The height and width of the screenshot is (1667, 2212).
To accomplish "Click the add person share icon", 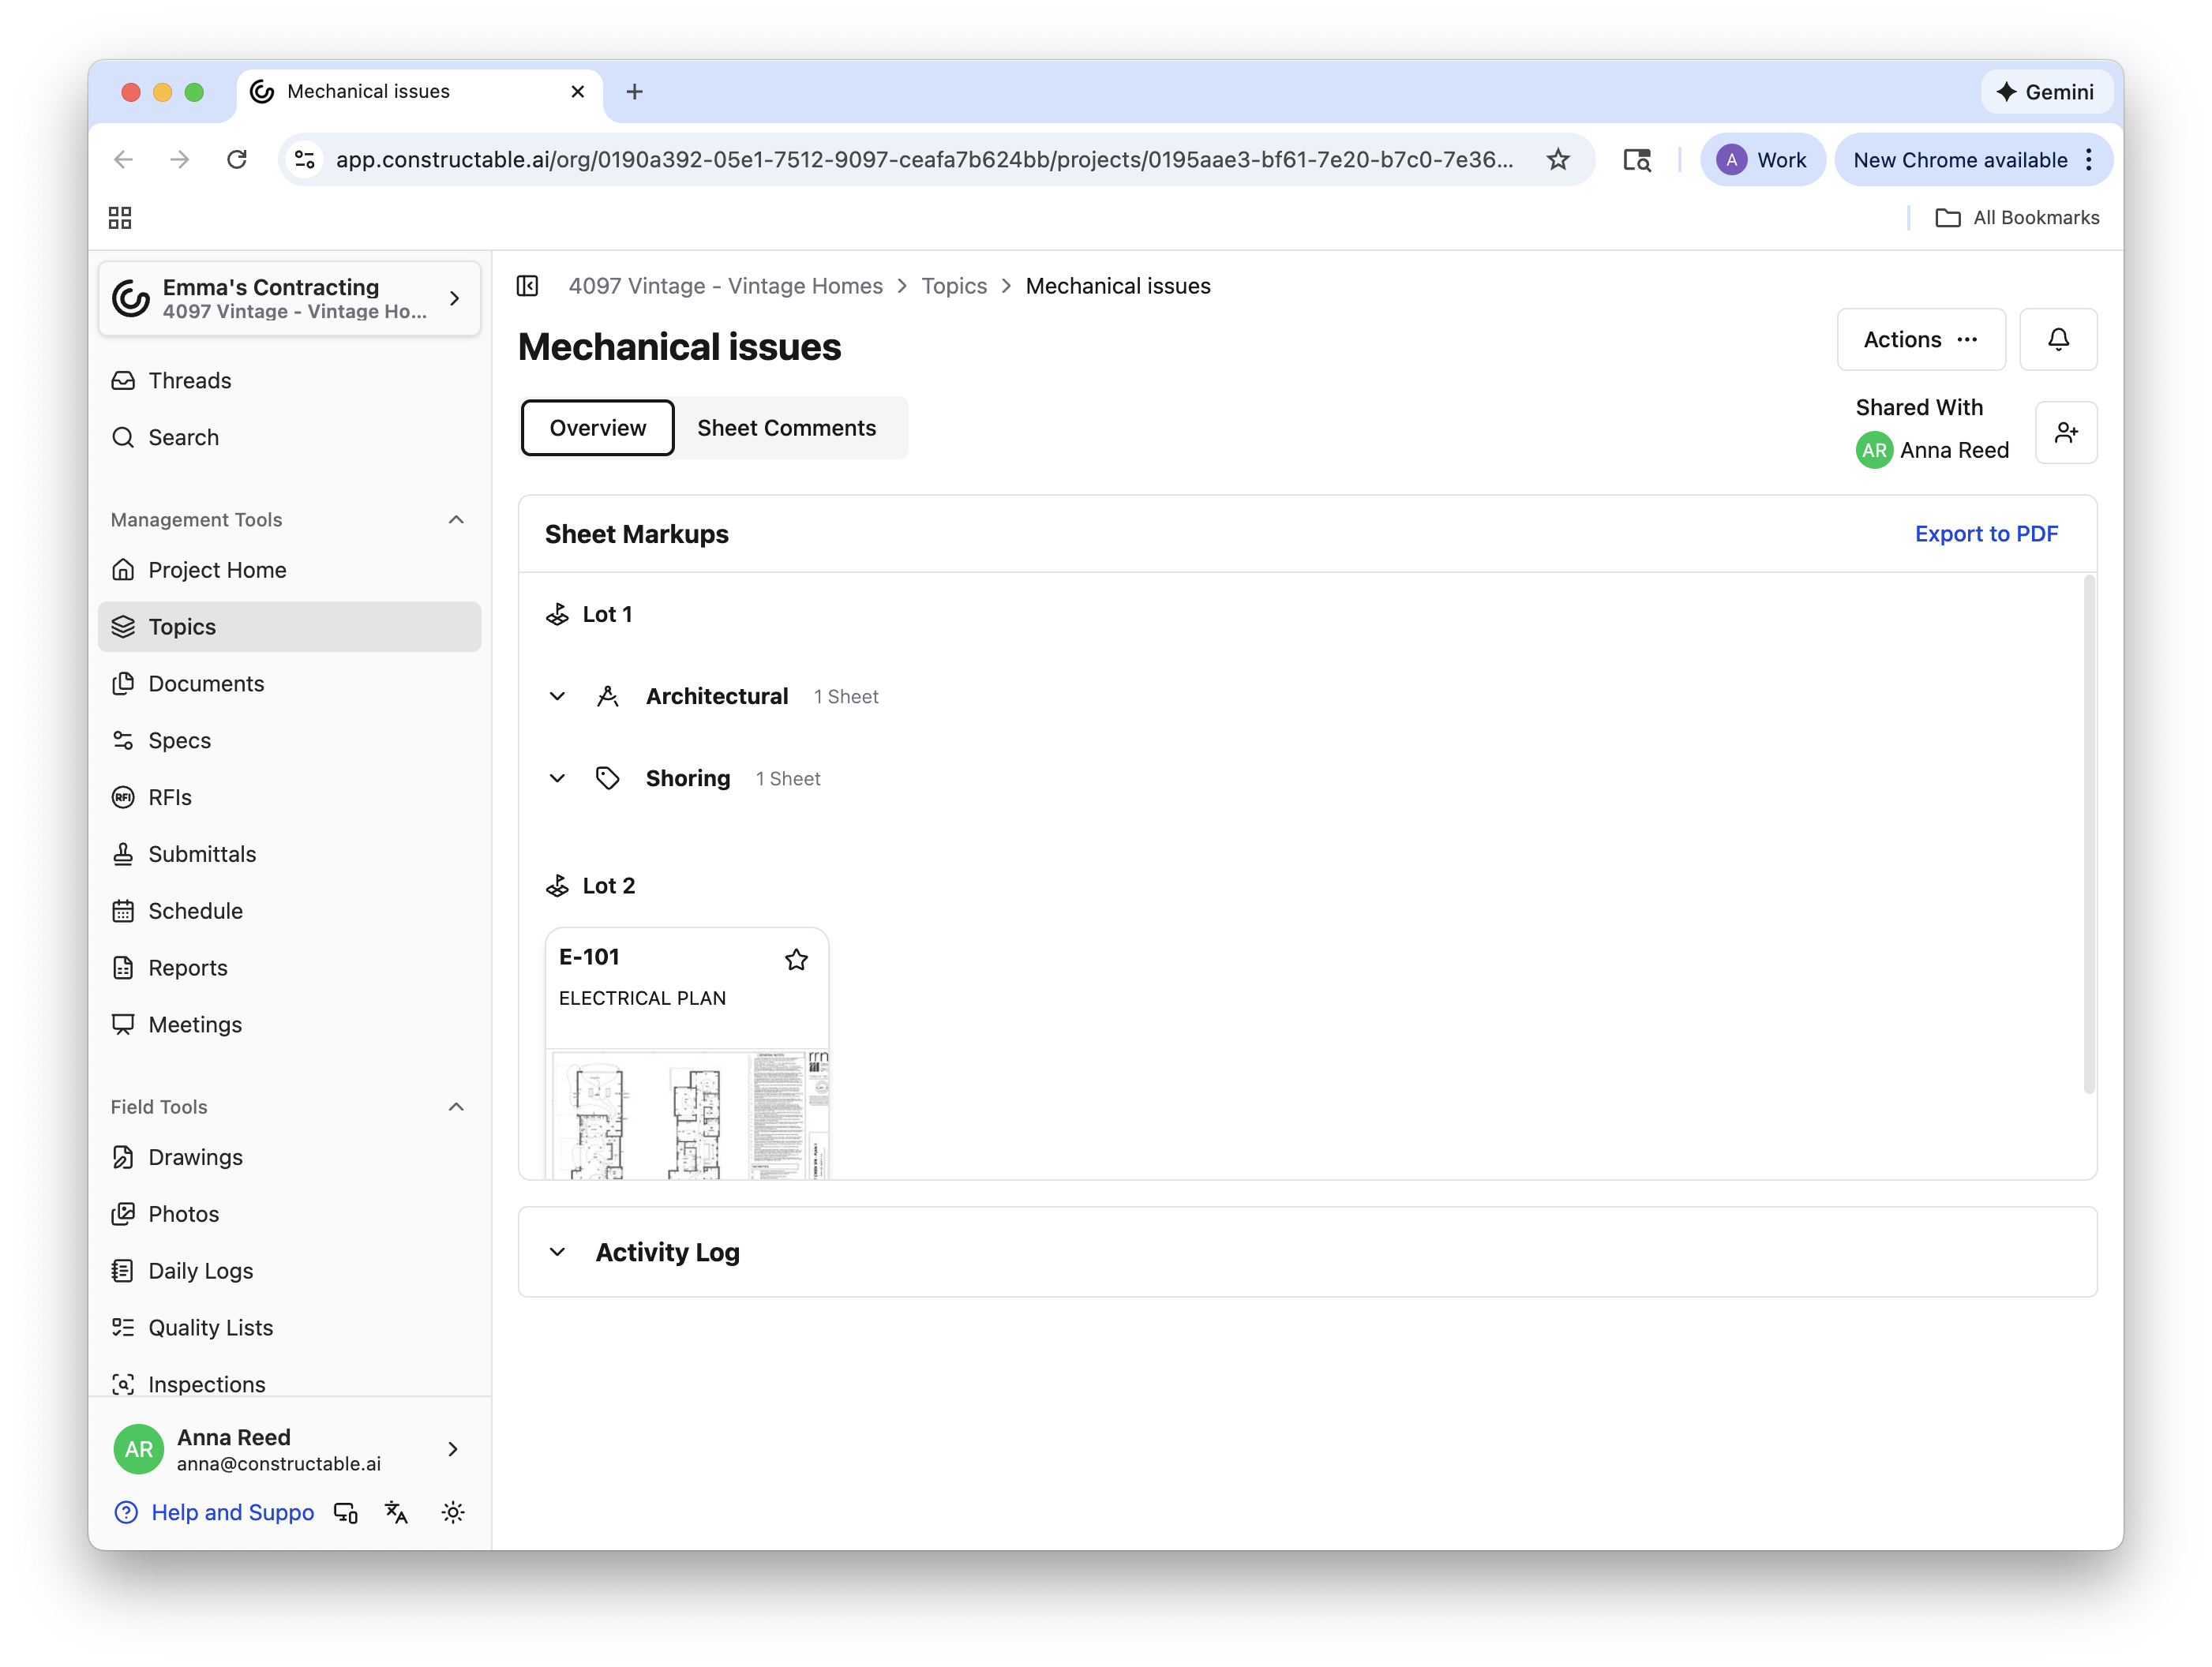I will click(2066, 432).
